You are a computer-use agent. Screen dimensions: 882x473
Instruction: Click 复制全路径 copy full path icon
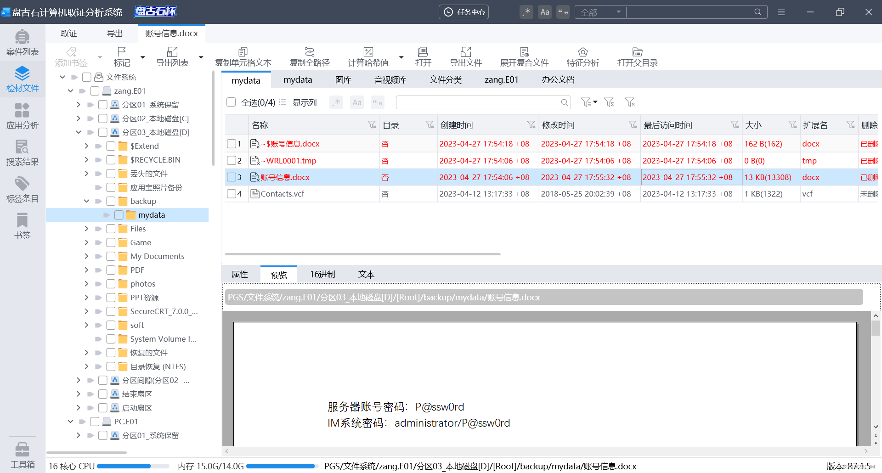[310, 57]
